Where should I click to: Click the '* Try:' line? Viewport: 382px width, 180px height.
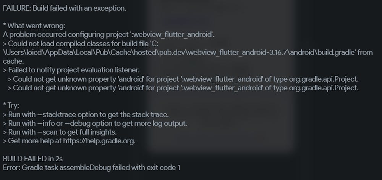11,105
